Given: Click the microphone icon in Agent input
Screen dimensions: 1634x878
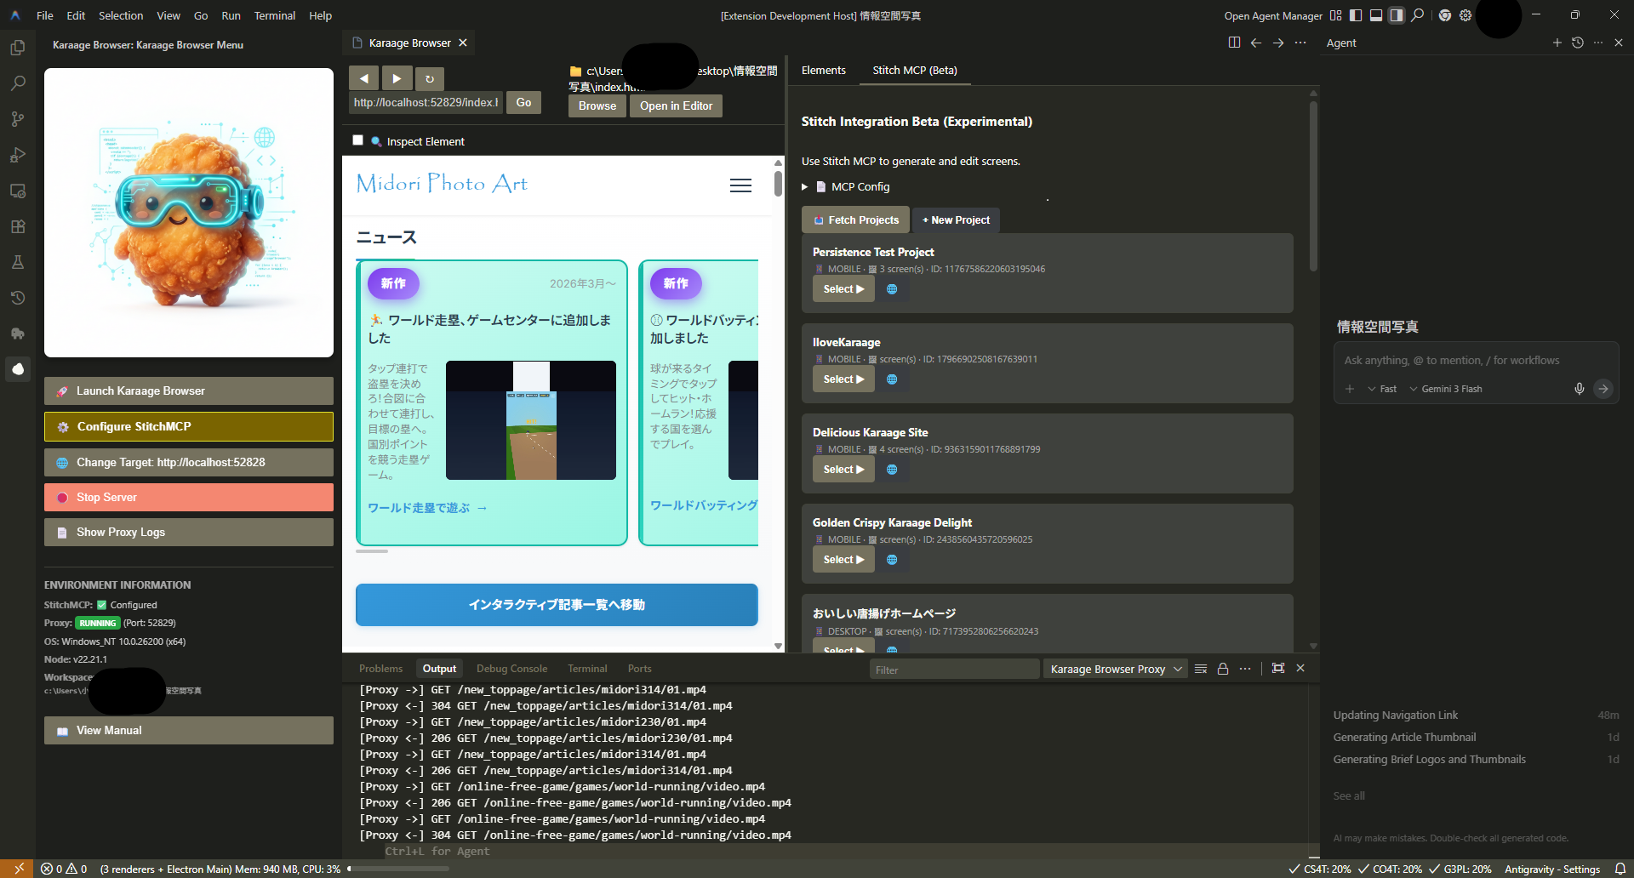Looking at the screenshot, I should pos(1579,389).
